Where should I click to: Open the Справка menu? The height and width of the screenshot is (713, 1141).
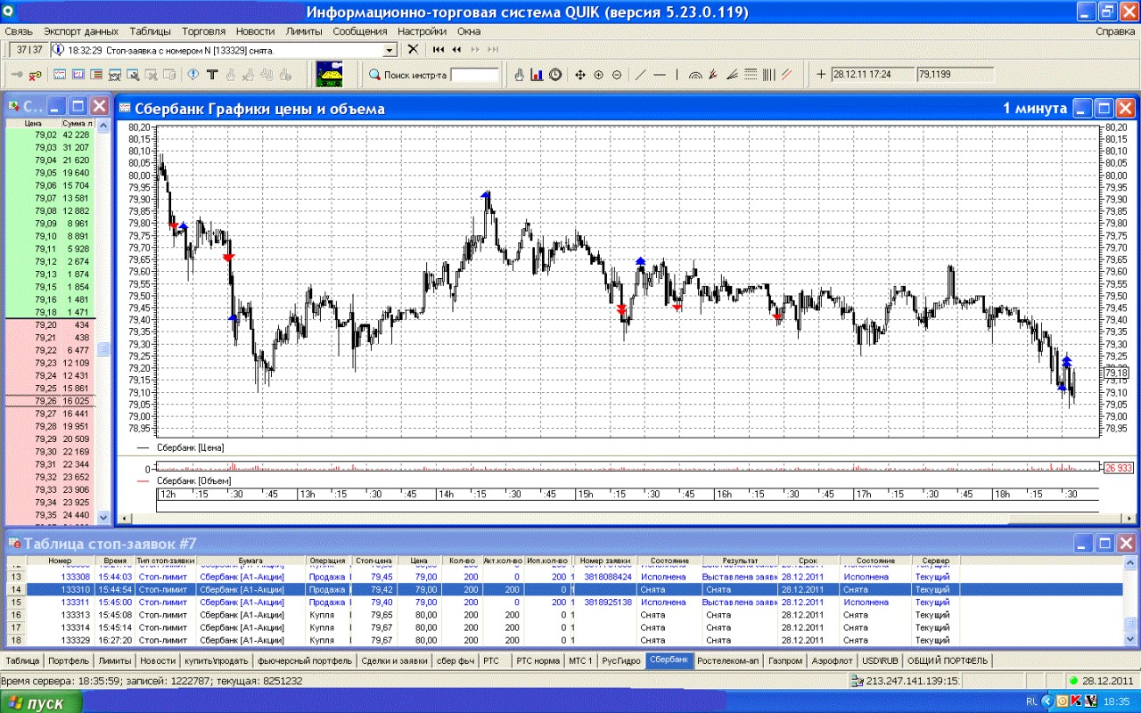[x=1115, y=31]
